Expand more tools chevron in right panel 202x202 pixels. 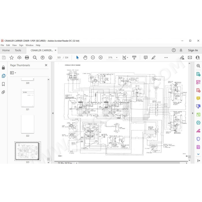tap(198, 154)
